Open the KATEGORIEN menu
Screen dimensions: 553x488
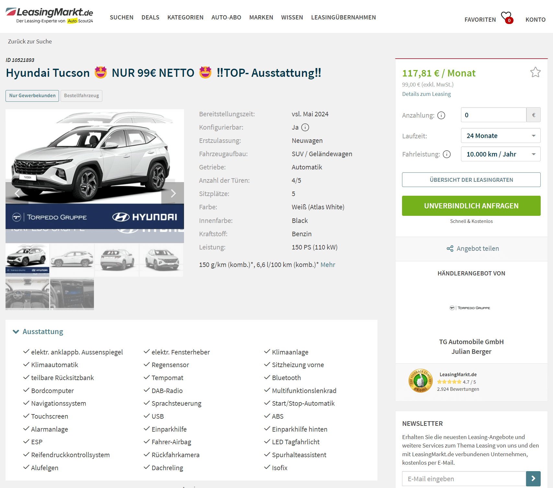(185, 17)
